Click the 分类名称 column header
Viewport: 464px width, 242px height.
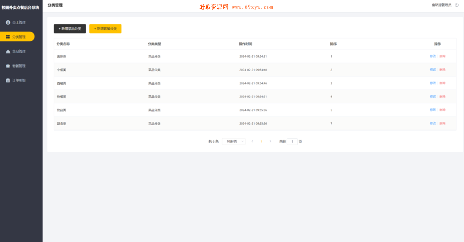63,44
